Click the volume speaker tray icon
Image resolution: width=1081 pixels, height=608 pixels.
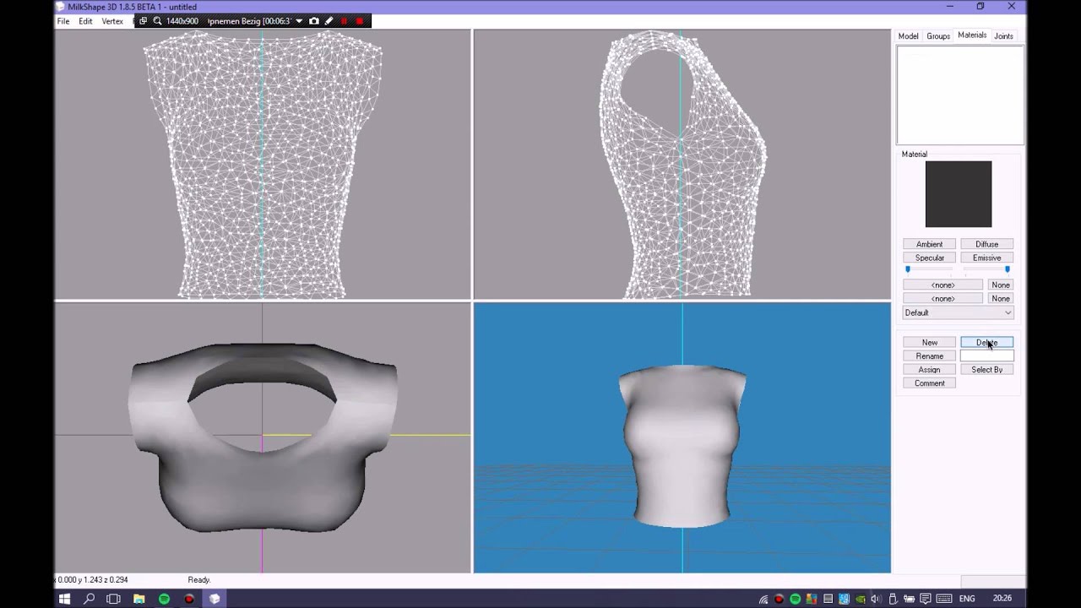(x=876, y=599)
